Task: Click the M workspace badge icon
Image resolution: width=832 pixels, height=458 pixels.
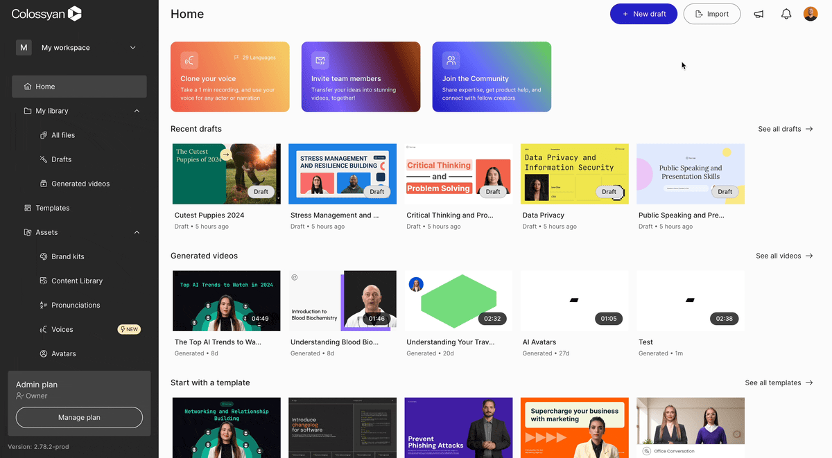Action: [24, 48]
